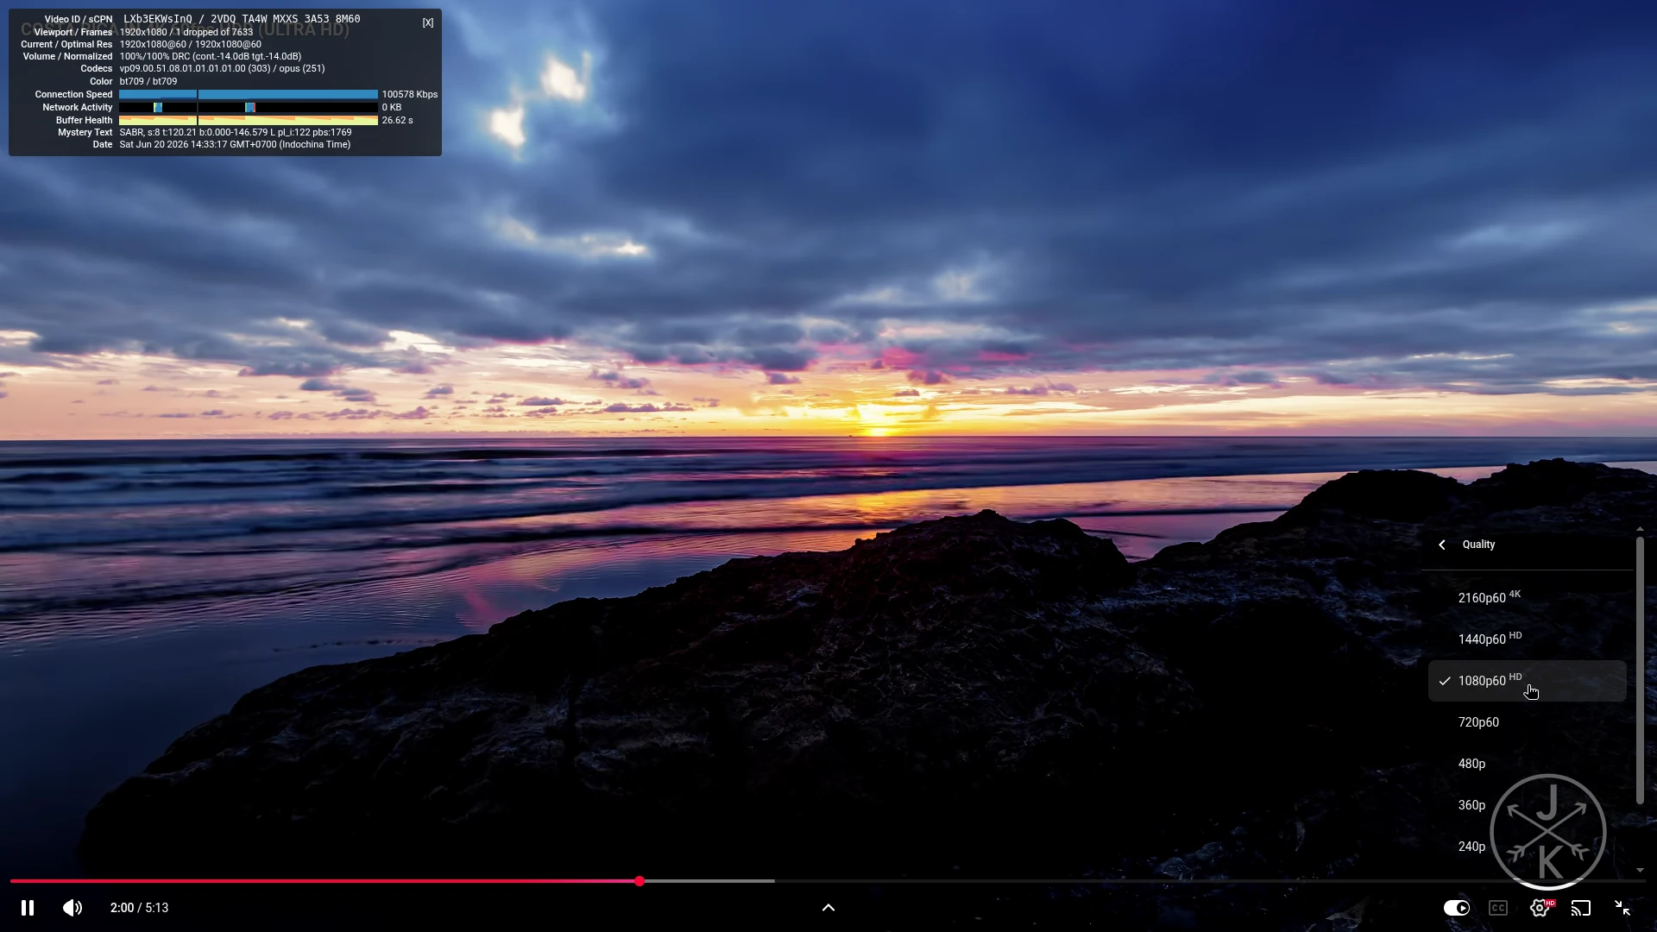Select 1080p60 HD quality

[x=1528, y=681]
